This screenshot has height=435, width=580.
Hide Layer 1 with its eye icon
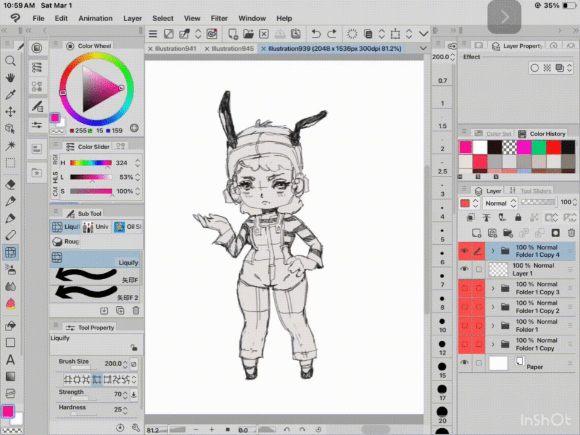(465, 269)
